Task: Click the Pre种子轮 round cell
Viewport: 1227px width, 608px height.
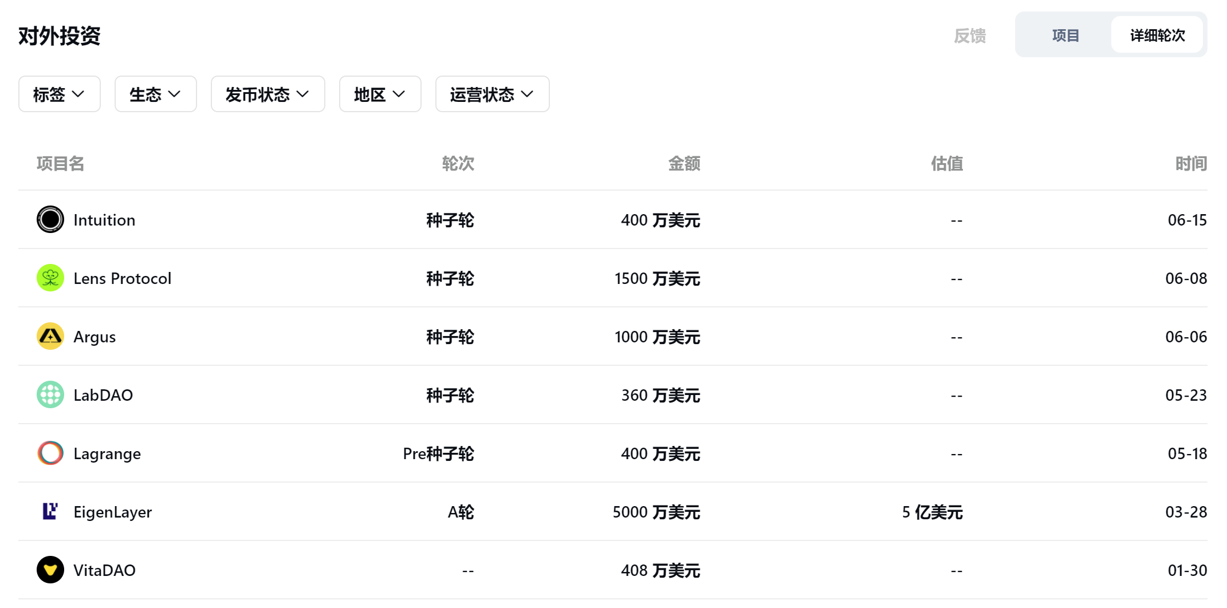Action: 439,454
